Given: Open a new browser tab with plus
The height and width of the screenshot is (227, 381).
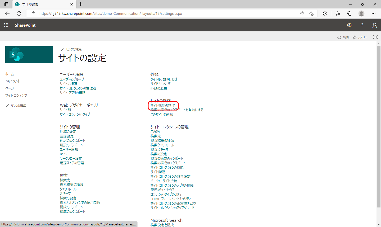Looking at the screenshot, I should pos(81,4).
